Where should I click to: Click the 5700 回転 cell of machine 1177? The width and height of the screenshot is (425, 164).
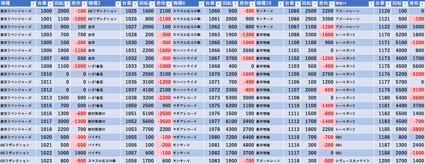400,82
